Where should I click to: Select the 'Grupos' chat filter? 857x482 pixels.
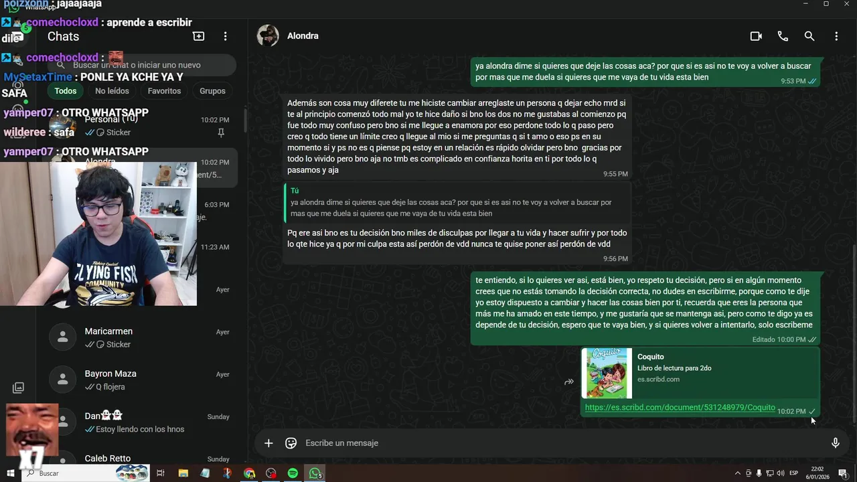point(212,91)
